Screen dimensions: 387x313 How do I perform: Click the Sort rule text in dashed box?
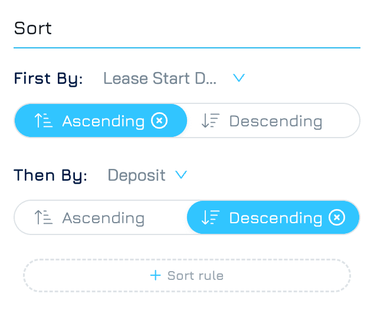tap(195, 275)
